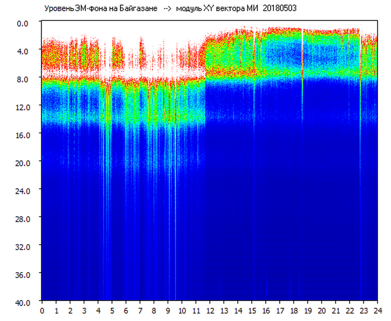Viewport: 391px width, 321px height.
Task: Click hour 21 on the horizontal axis
Action: coord(336,311)
